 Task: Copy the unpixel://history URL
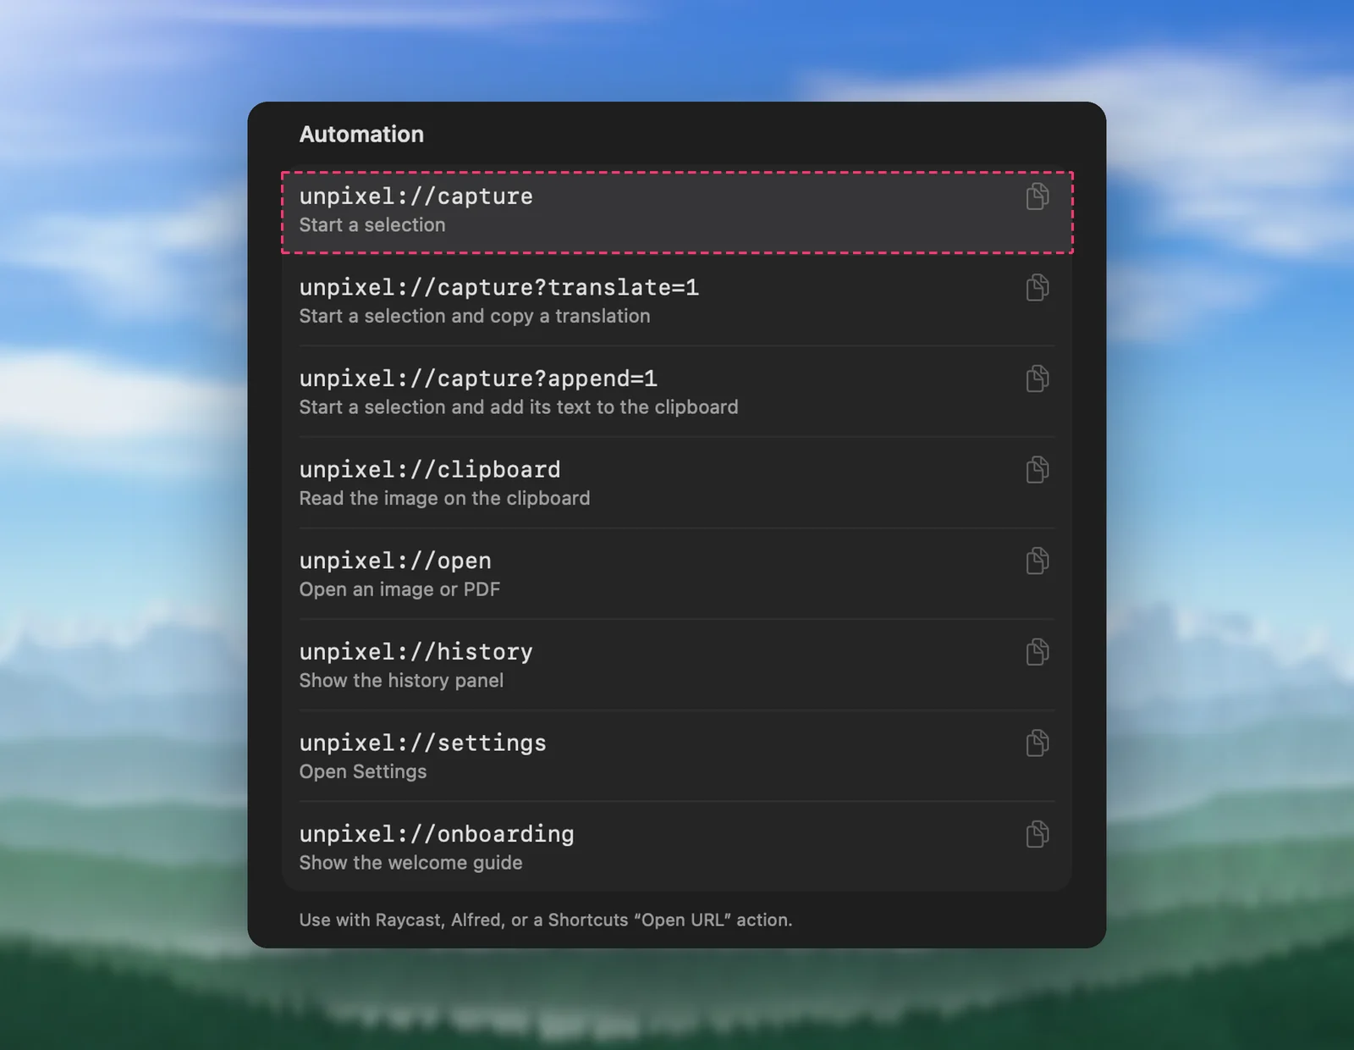click(1038, 652)
